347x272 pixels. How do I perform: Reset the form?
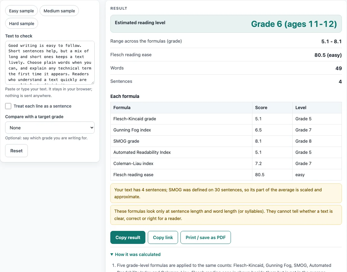16,151
